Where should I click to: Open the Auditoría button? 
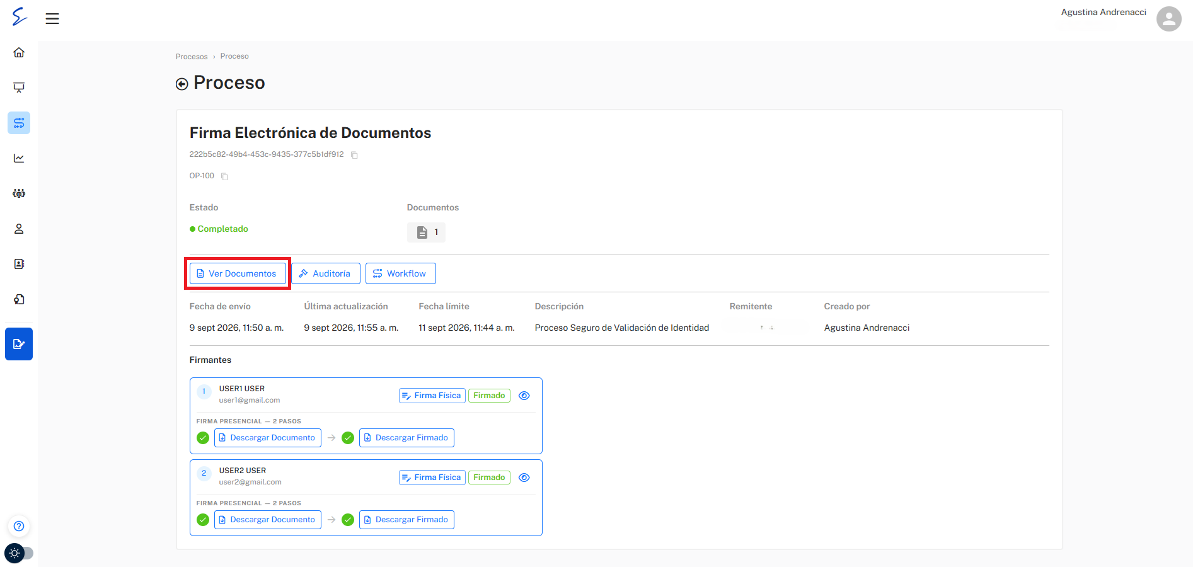point(326,273)
